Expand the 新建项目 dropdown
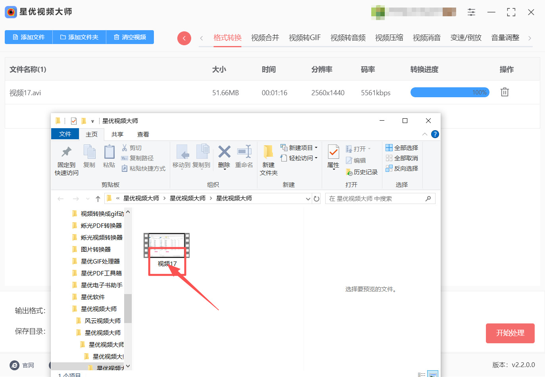 point(316,147)
